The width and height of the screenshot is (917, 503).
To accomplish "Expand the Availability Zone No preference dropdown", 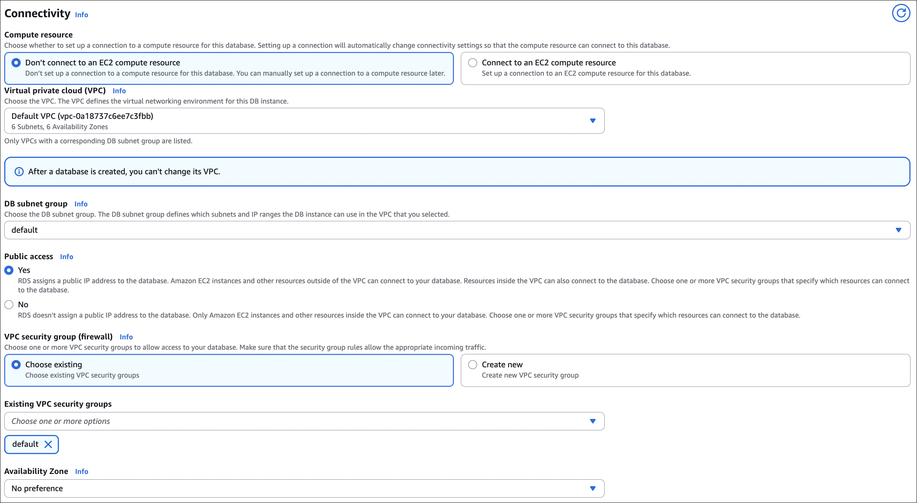I will pos(304,488).
